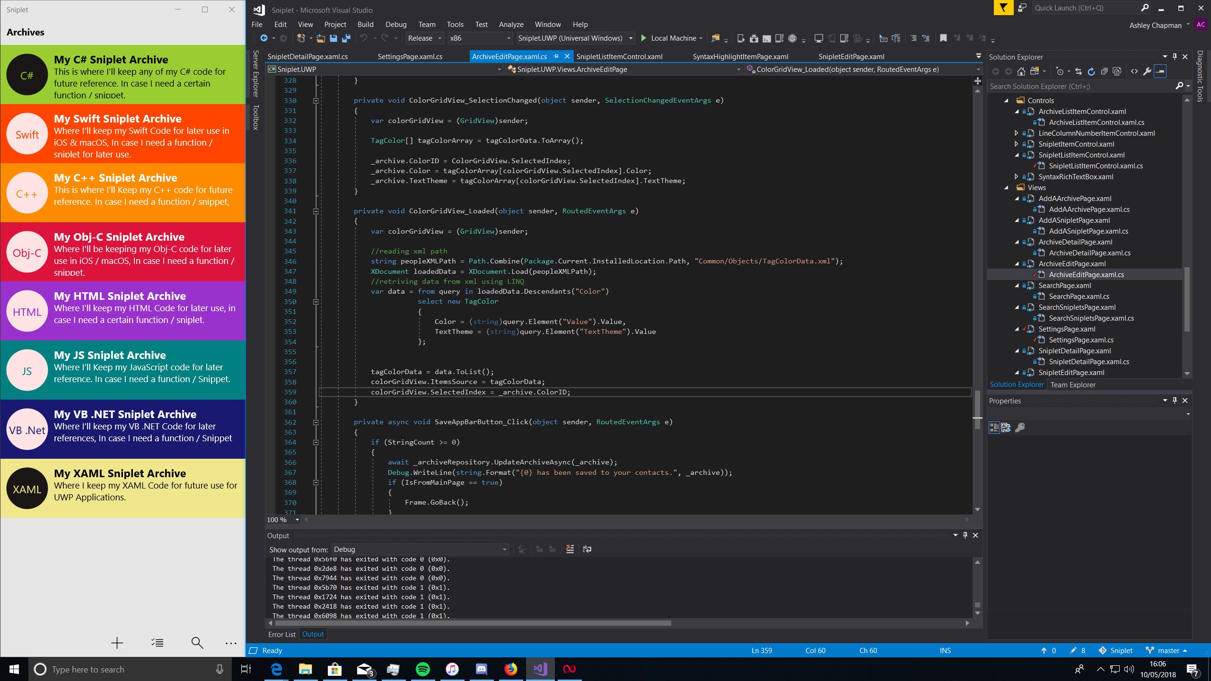
Task: Click the add plus icon in Sniplet
Action: pyautogui.click(x=117, y=643)
